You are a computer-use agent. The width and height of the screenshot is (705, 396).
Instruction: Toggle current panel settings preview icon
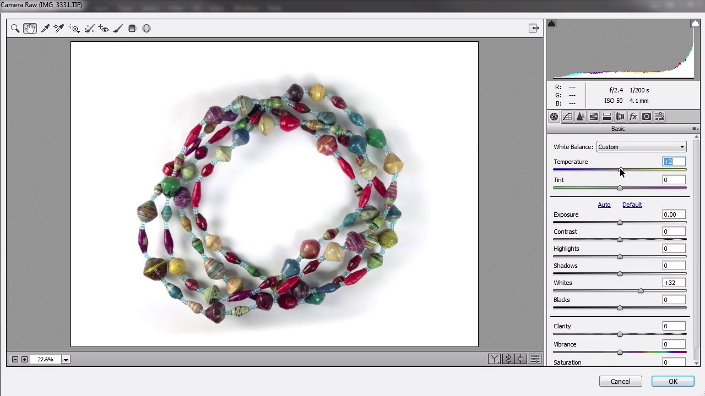(x=535, y=359)
